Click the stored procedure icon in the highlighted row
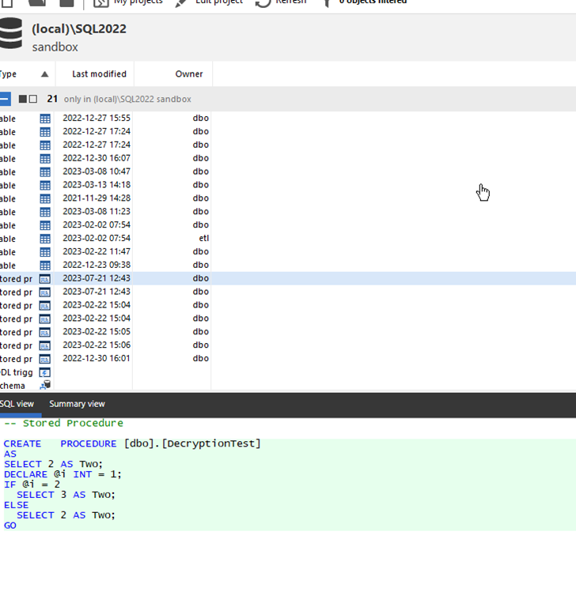Viewport: 576px width, 607px height. 45,279
